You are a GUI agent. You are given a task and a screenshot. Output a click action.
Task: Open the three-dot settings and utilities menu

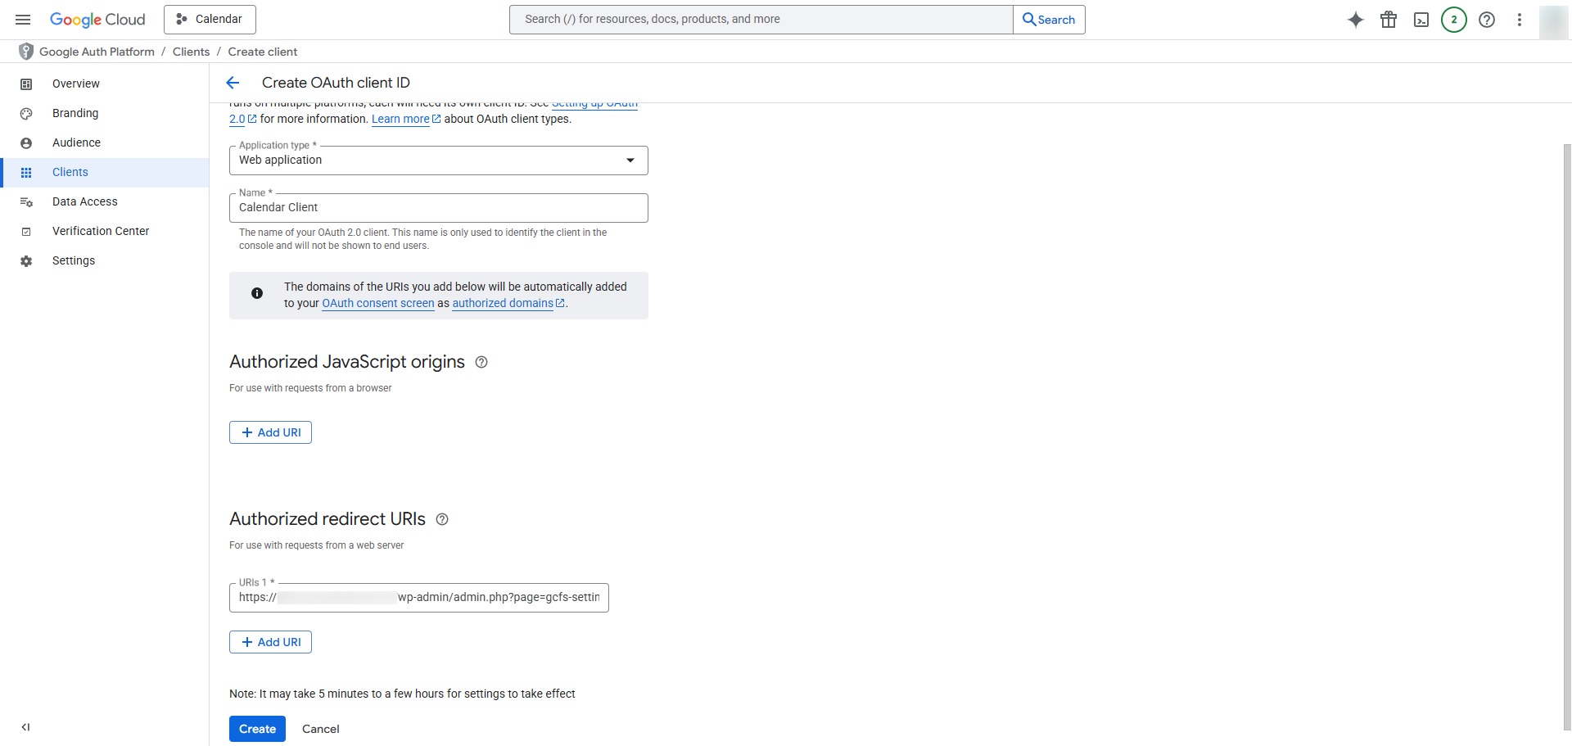click(x=1520, y=20)
